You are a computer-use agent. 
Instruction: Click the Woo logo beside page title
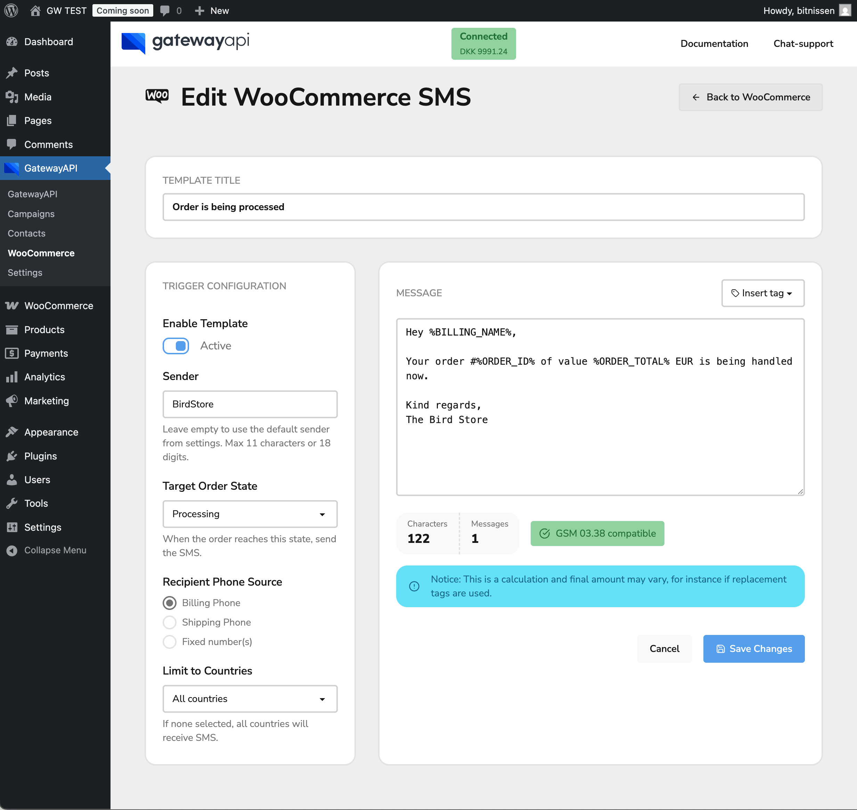coord(157,96)
